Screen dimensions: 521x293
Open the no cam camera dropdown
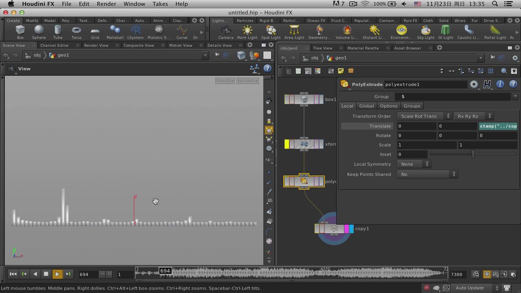(x=247, y=81)
